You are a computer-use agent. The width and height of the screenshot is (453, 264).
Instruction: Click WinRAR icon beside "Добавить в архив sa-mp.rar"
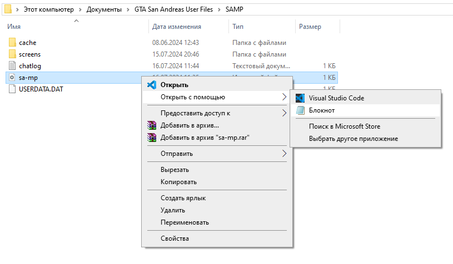click(151, 138)
